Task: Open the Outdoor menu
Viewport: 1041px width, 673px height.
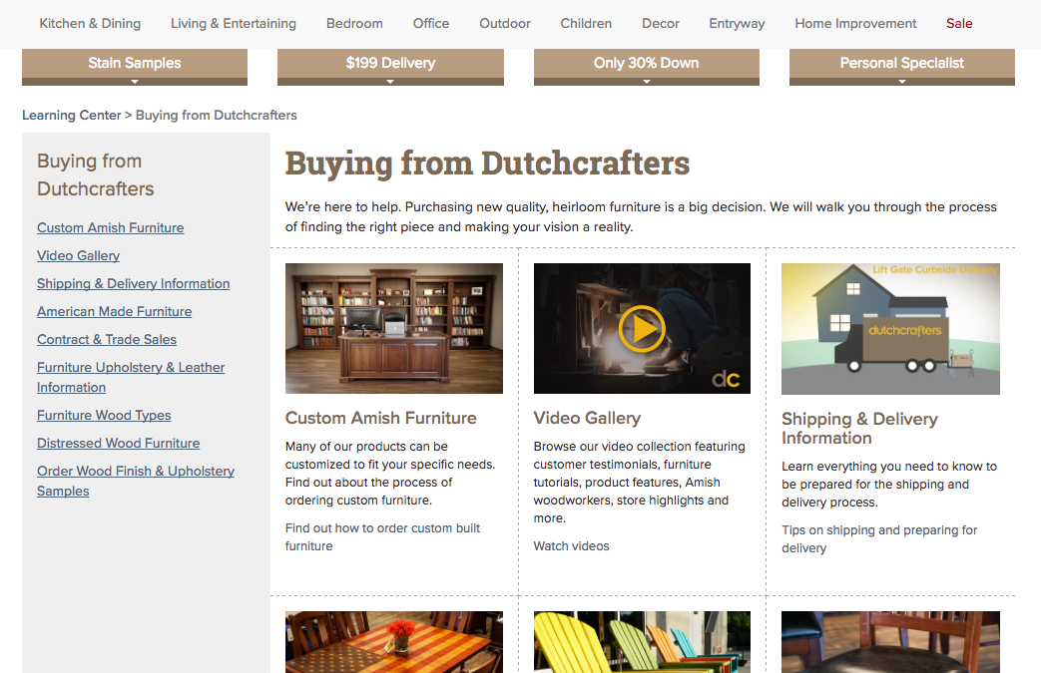Action: (x=505, y=23)
